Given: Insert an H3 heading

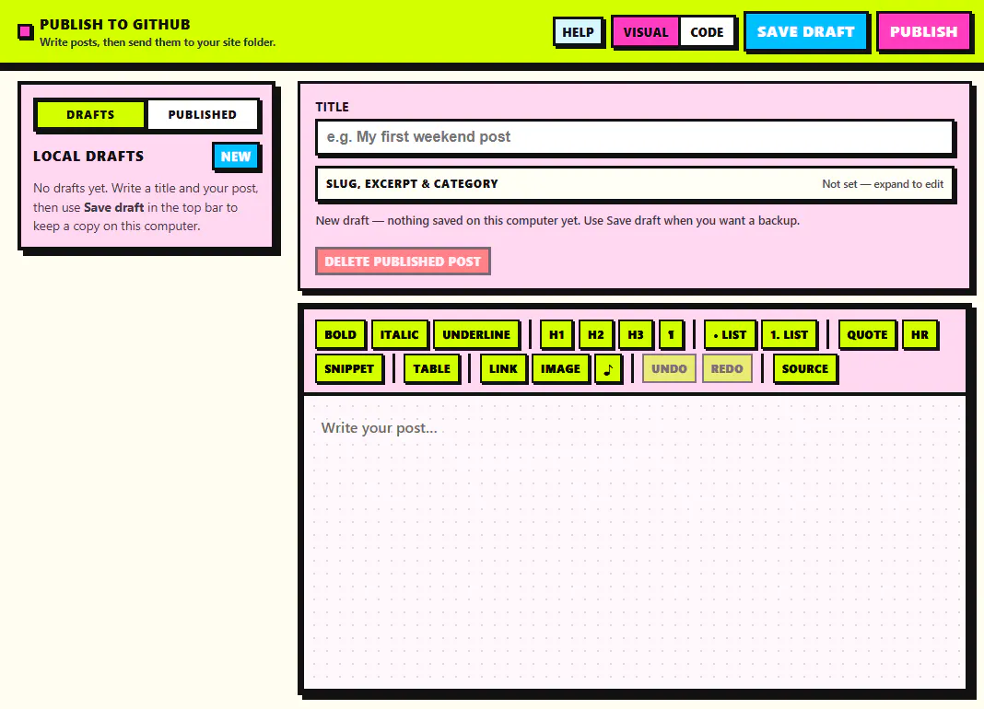Looking at the screenshot, I should [x=636, y=334].
